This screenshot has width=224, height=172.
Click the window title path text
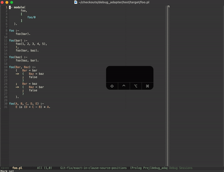click(x=114, y=2)
